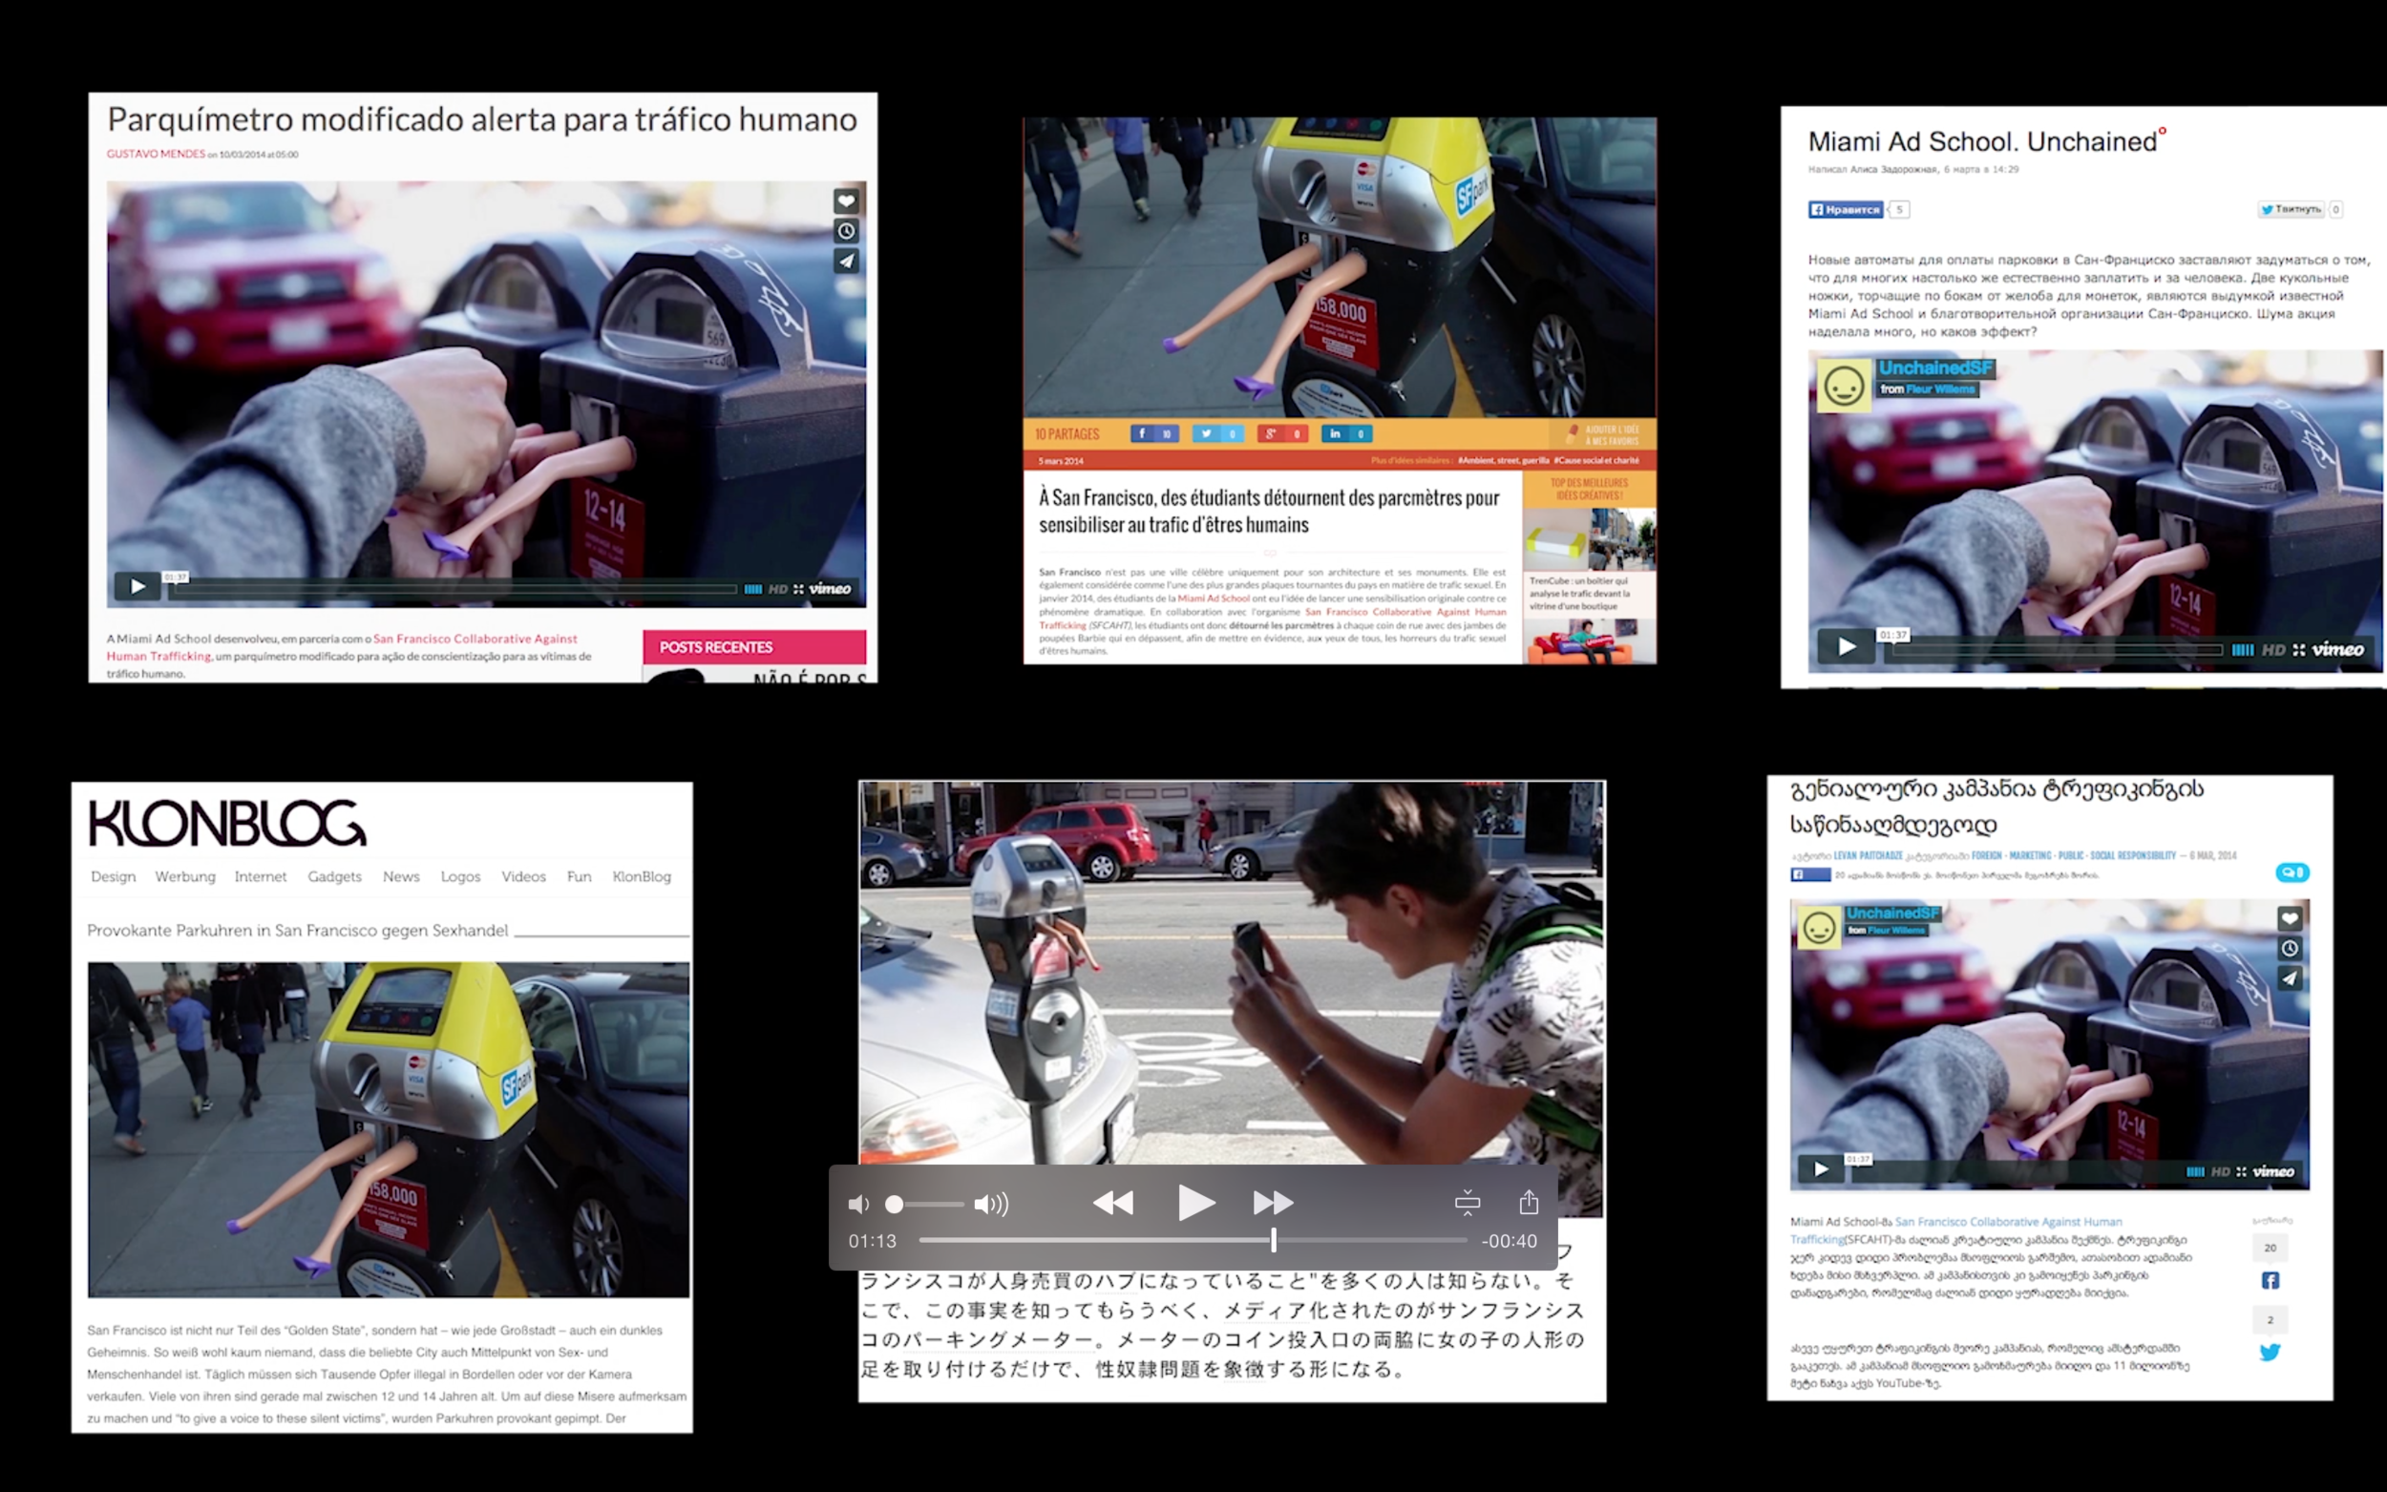Open the Videos menu on KlonBlog
This screenshot has width=2387, height=1492.
pyautogui.click(x=523, y=876)
